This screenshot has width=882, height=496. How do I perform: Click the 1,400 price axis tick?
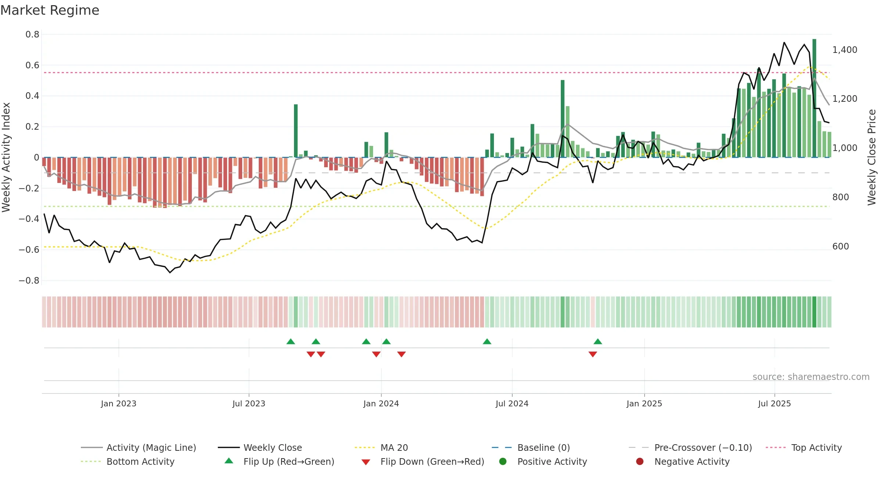(x=845, y=50)
